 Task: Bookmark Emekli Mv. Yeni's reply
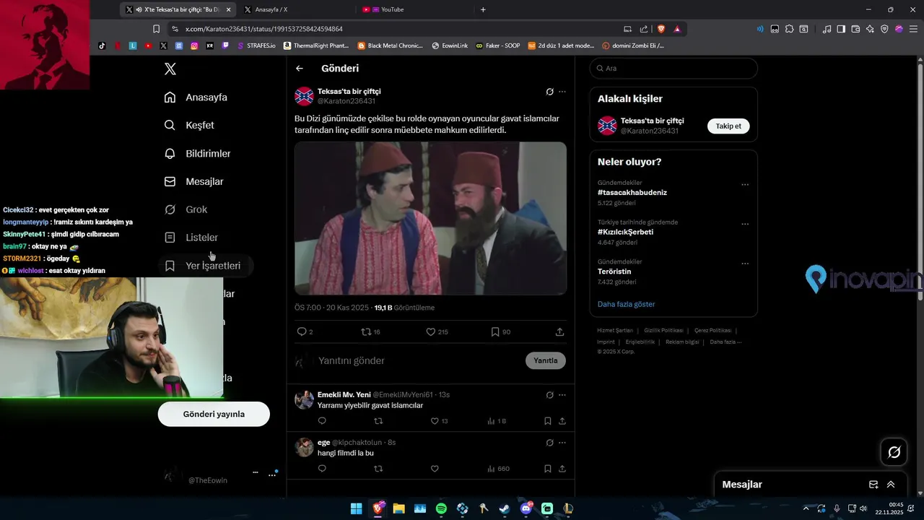547,421
